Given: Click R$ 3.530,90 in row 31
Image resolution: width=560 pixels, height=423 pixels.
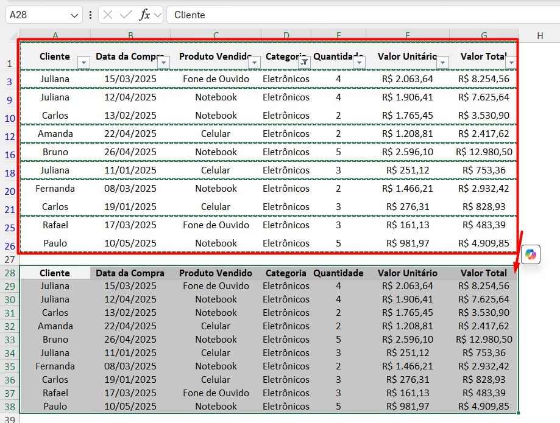Looking at the screenshot, I should [484, 313].
